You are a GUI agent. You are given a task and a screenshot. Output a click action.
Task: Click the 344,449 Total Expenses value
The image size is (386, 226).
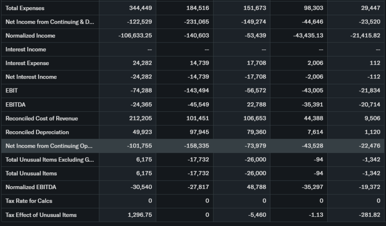point(140,8)
